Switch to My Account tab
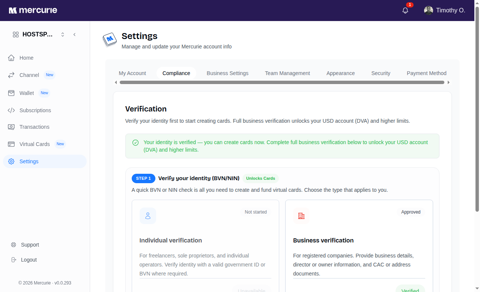The image size is (480, 292). [x=132, y=73]
